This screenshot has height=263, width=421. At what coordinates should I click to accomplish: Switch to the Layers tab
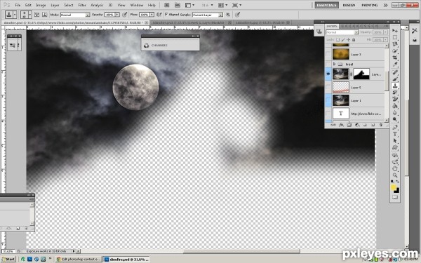(x=332, y=27)
